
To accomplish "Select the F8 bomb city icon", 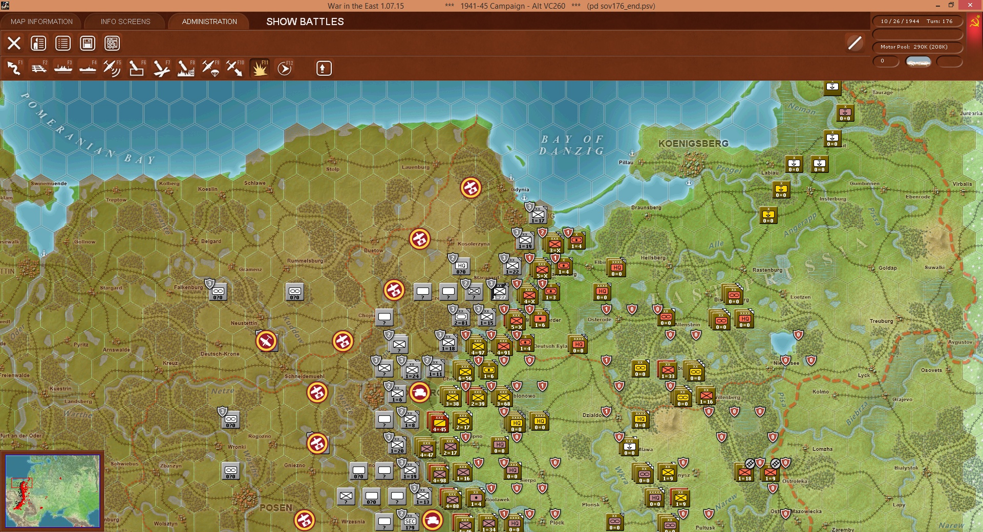I will [186, 68].
